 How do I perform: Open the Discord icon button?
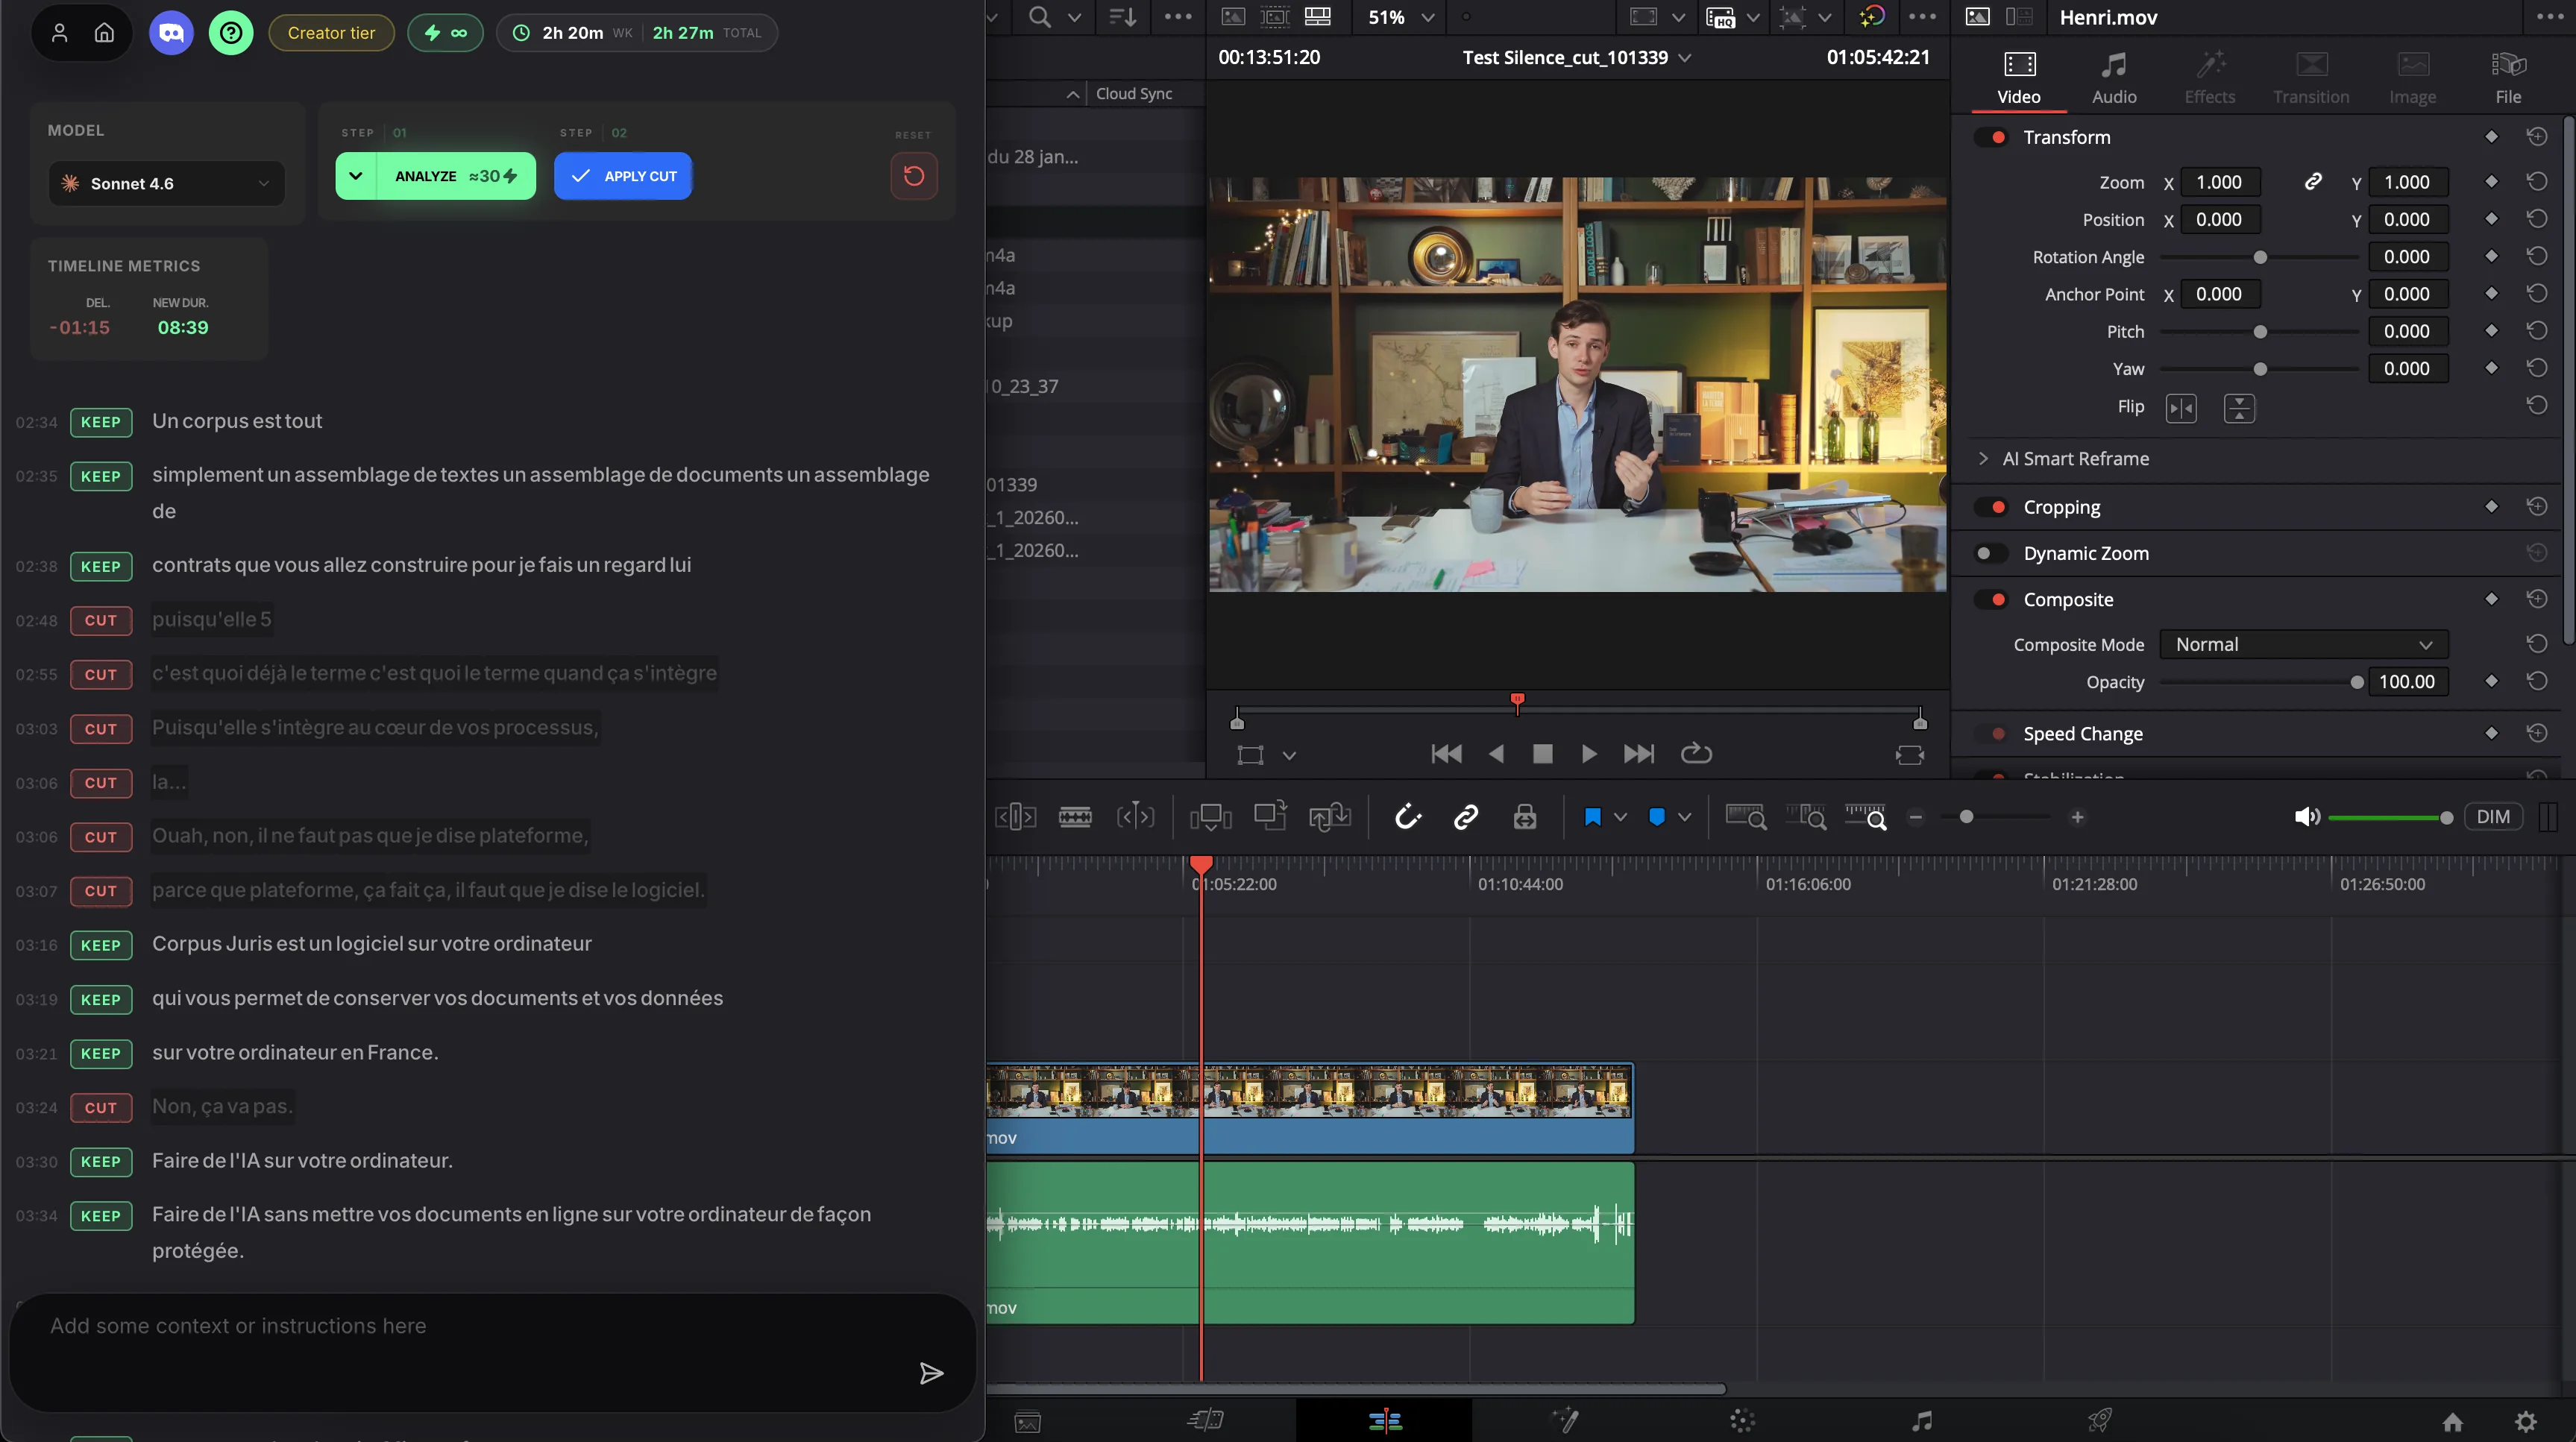pos(171,33)
